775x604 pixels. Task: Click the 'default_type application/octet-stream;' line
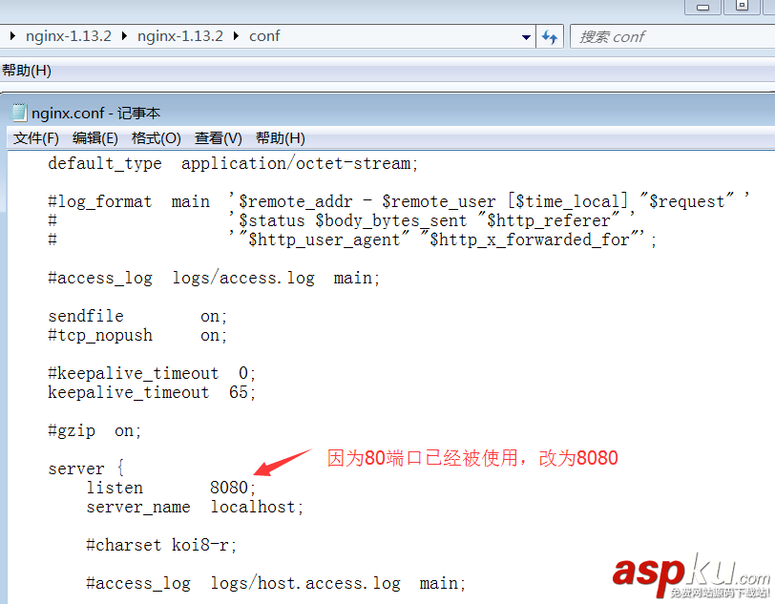233,163
